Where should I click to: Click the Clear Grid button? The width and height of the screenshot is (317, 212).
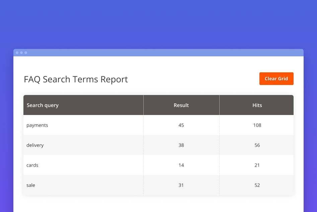[276, 79]
